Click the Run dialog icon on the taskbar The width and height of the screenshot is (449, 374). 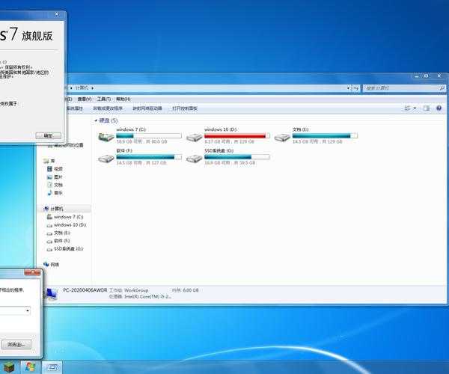52,367
